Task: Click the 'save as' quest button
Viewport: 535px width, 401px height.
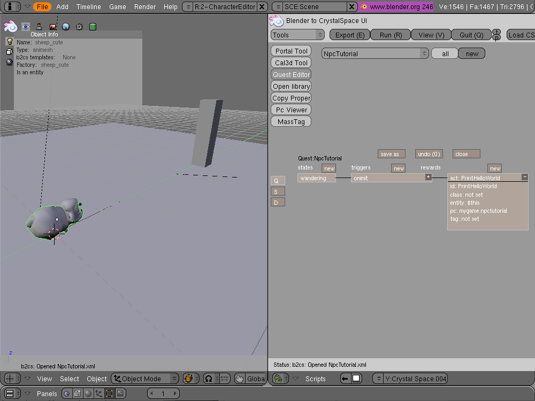Action: 391,154
